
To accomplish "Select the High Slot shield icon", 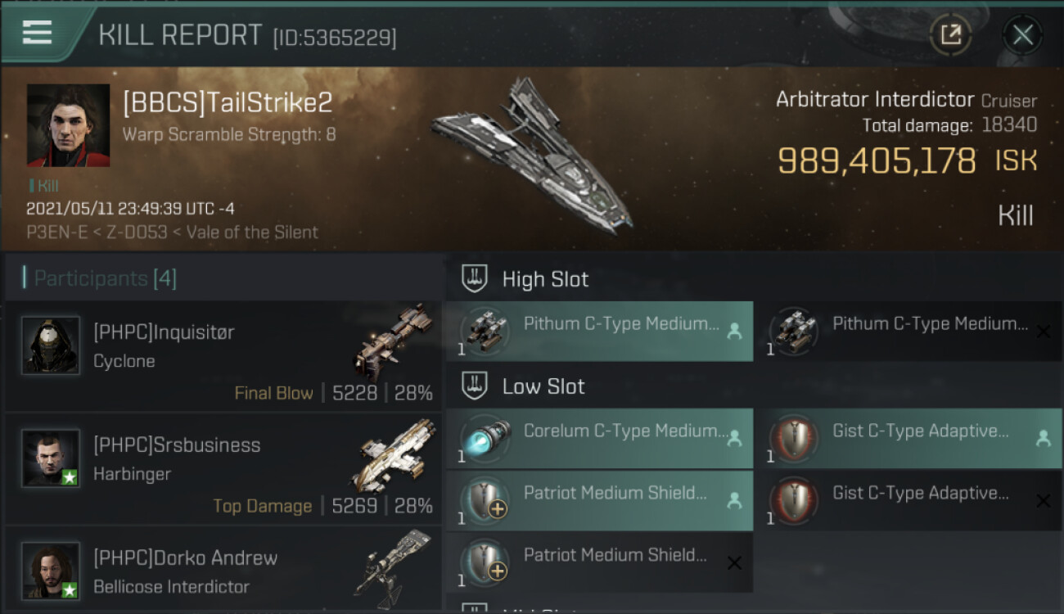I will coord(475,279).
